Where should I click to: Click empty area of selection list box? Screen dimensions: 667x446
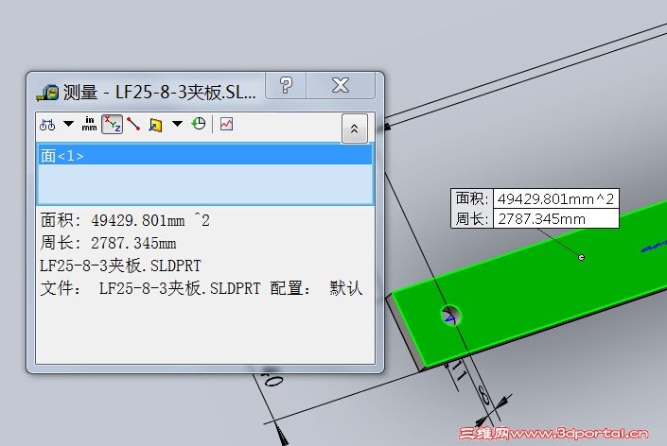tap(205, 184)
